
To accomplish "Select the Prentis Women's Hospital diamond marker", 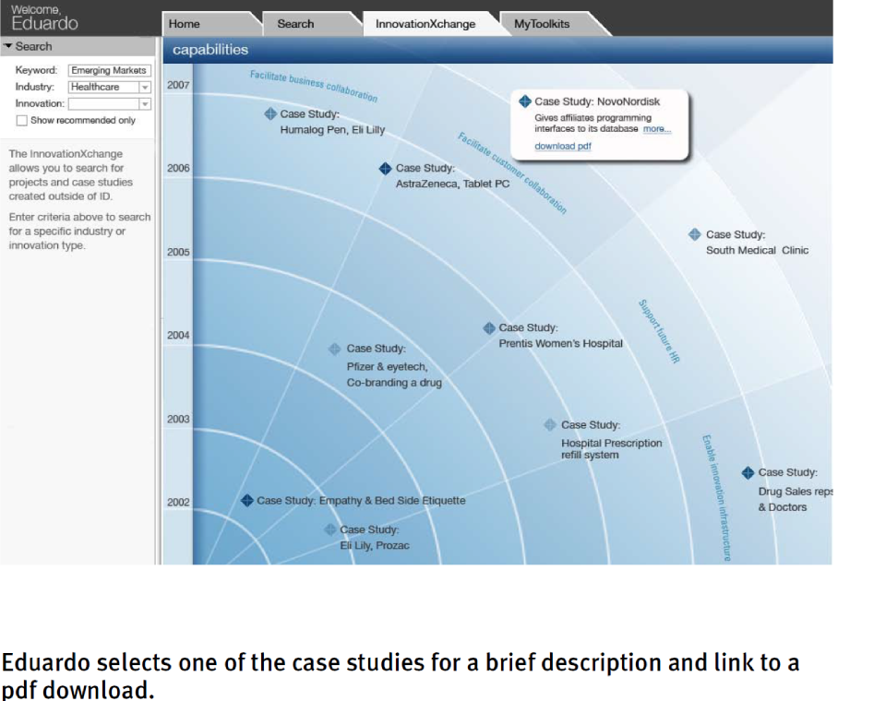I will (x=489, y=327).
